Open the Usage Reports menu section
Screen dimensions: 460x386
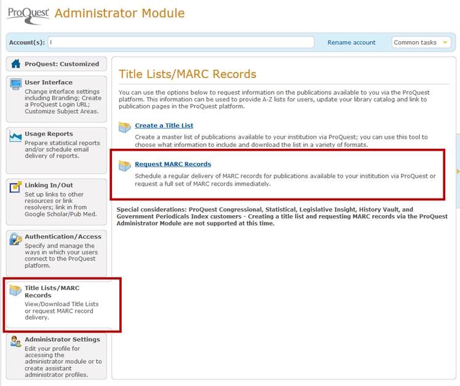coord(49,134)
